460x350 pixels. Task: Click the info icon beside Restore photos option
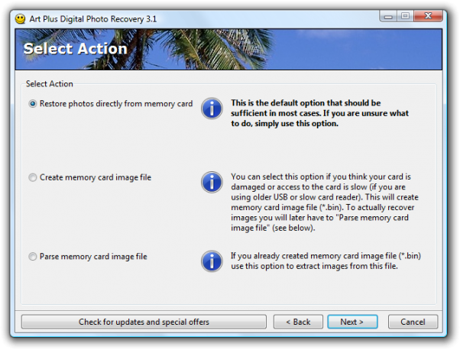[x=212, y=109]
